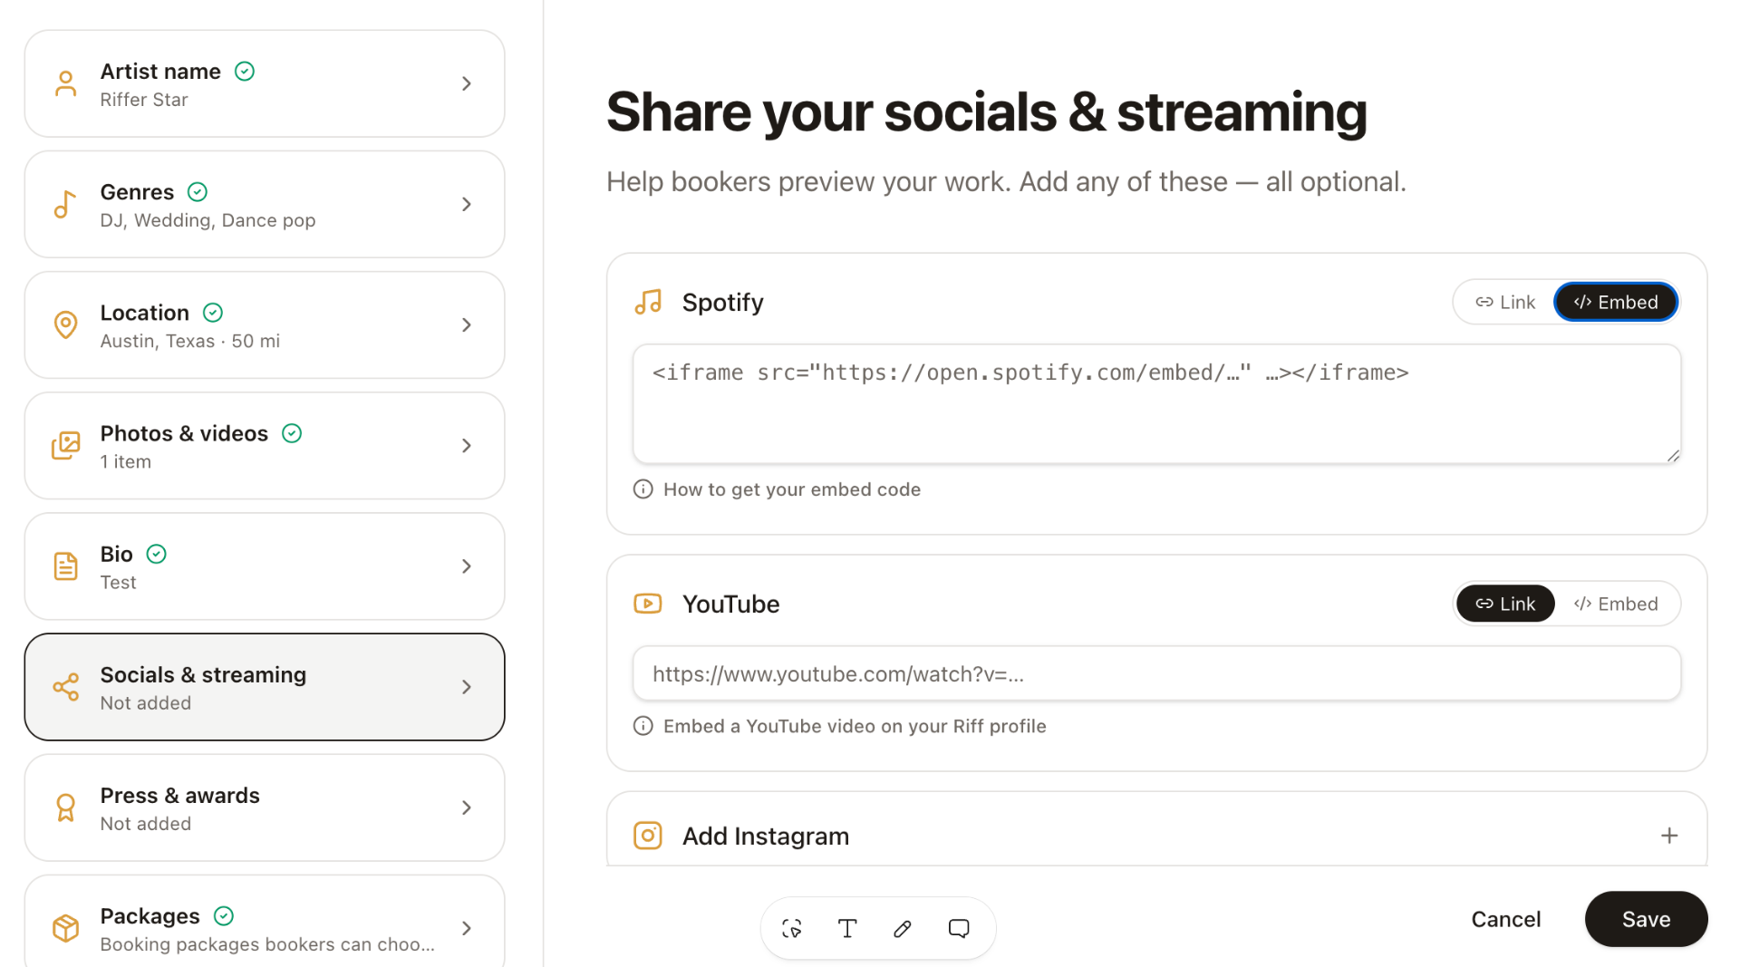Screen dimensions: 1740x967
Task: Select the element picker tool in floating toolbar
Action: click(792, 928)
